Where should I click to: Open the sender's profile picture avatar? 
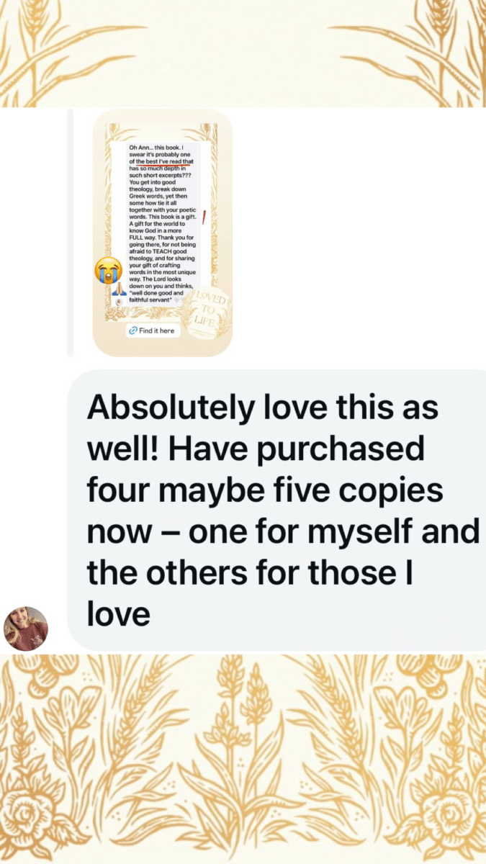click(x=26, y=628)
